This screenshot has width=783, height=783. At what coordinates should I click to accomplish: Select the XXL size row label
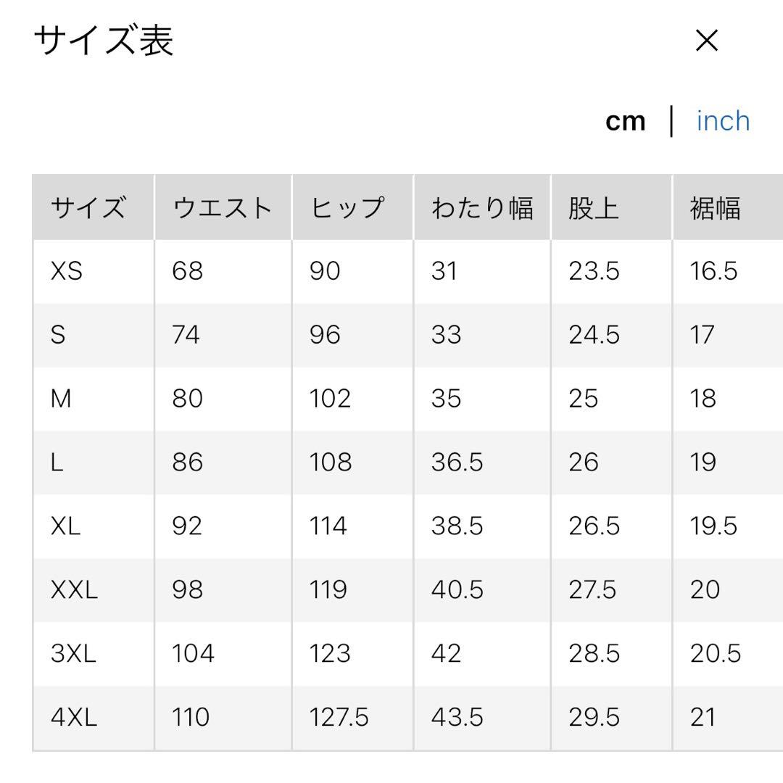[74, 589]
